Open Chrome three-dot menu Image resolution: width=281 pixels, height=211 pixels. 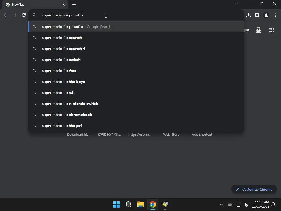tap(275, 15)
